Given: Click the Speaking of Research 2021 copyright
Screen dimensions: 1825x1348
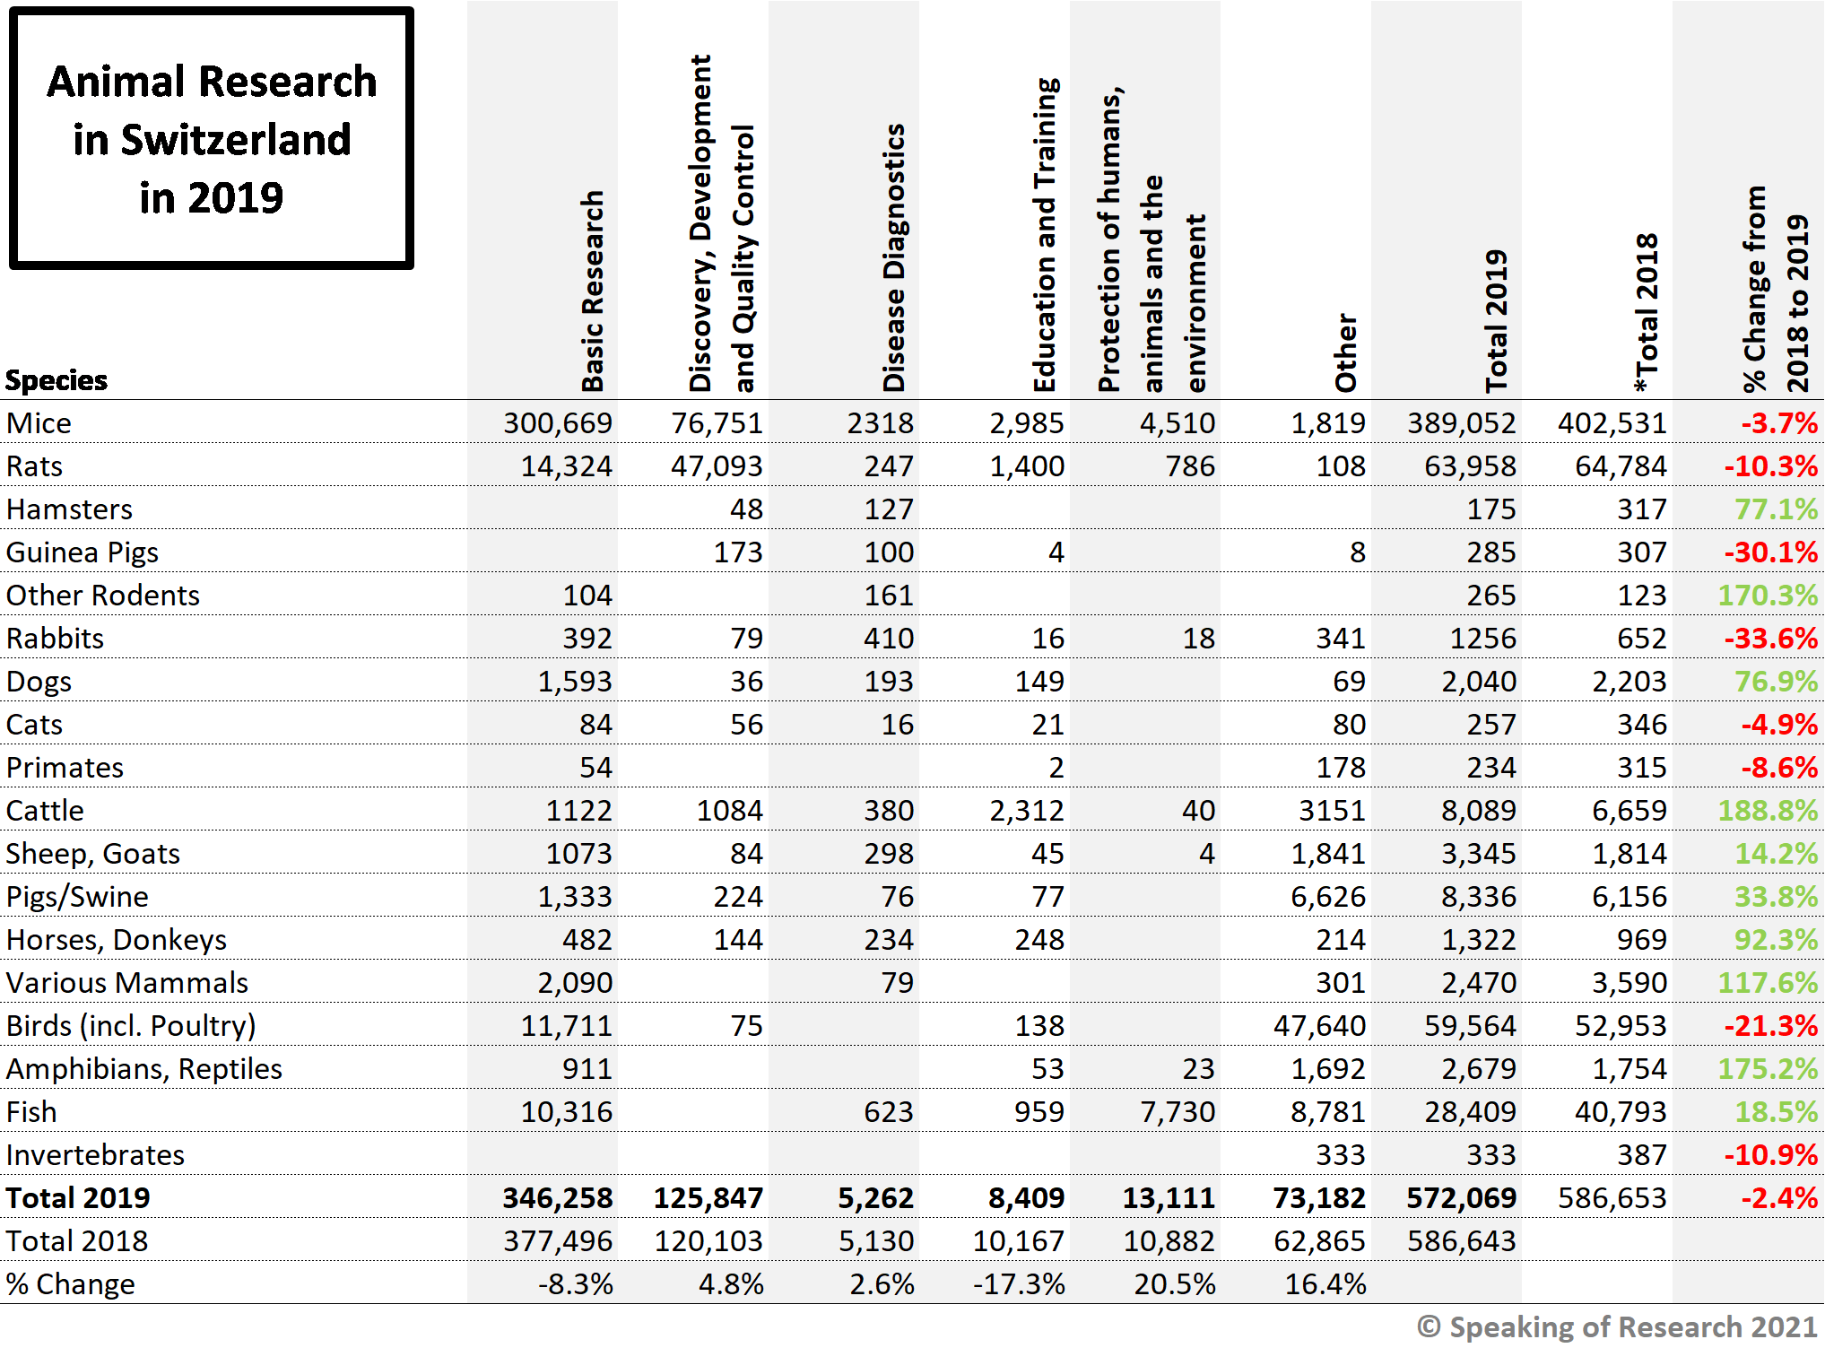Looking at the screenshot, I should pos(1616,1326).
